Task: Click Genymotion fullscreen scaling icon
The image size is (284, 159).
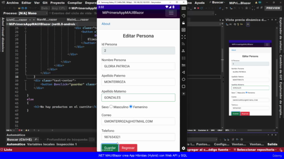Action: pos(183,37)
